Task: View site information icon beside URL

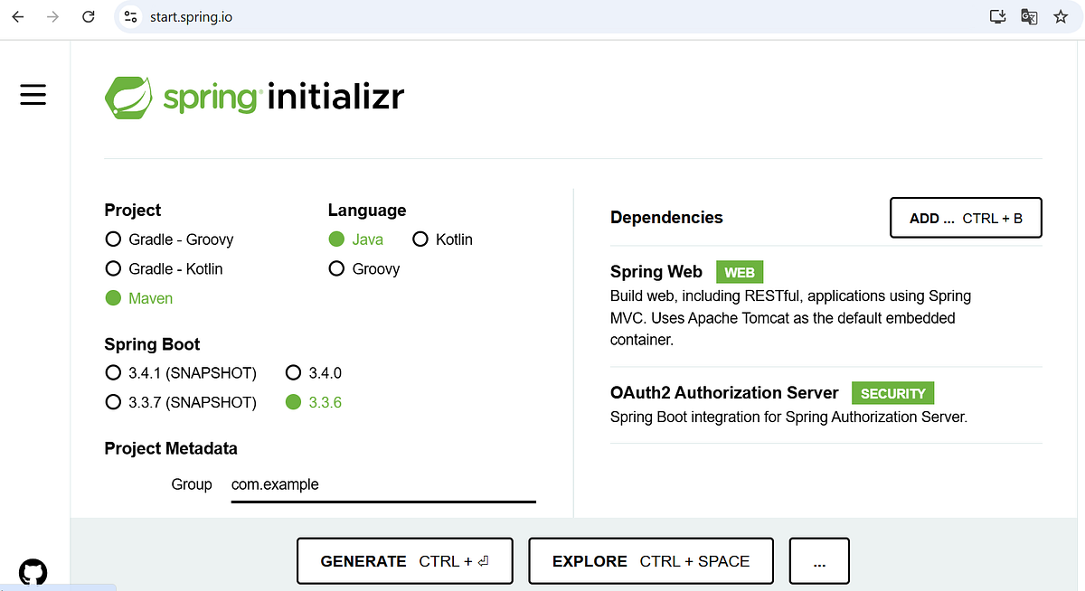Action: (131, 16)
